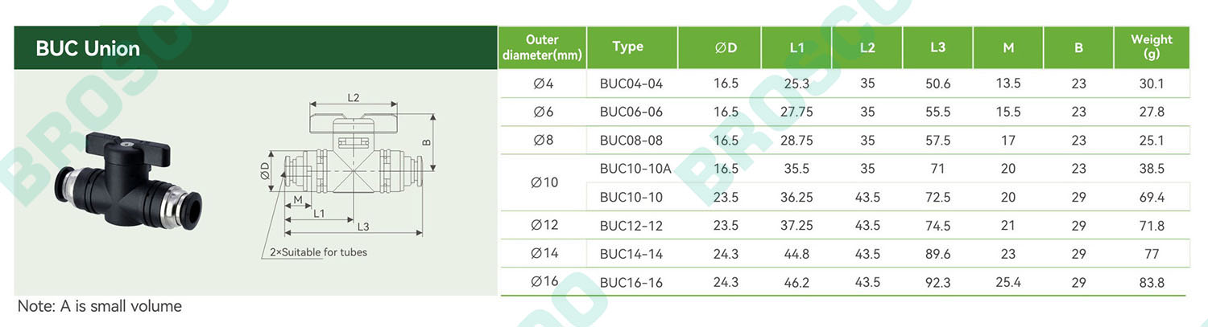Click the BUC16-16 type cell

tap(631, 283)
